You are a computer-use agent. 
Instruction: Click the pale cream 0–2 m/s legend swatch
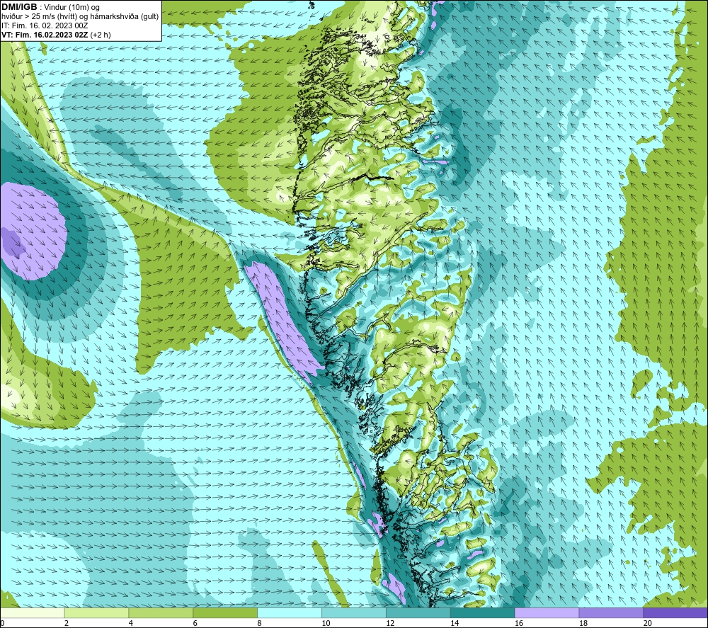[33, 612]
